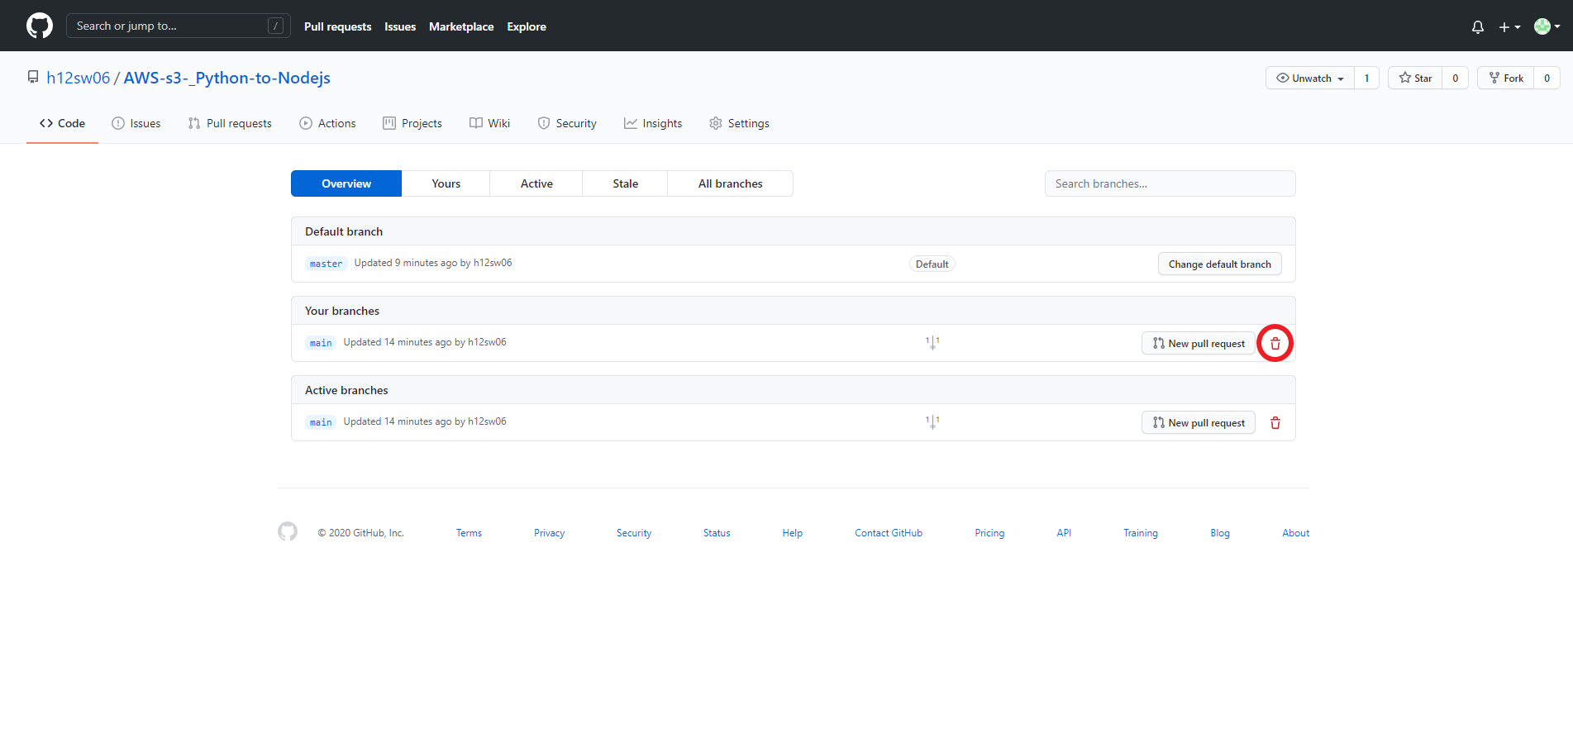Open Pull requests in top navigation
Screen dimensions: 1573x733
click(337, 26)
